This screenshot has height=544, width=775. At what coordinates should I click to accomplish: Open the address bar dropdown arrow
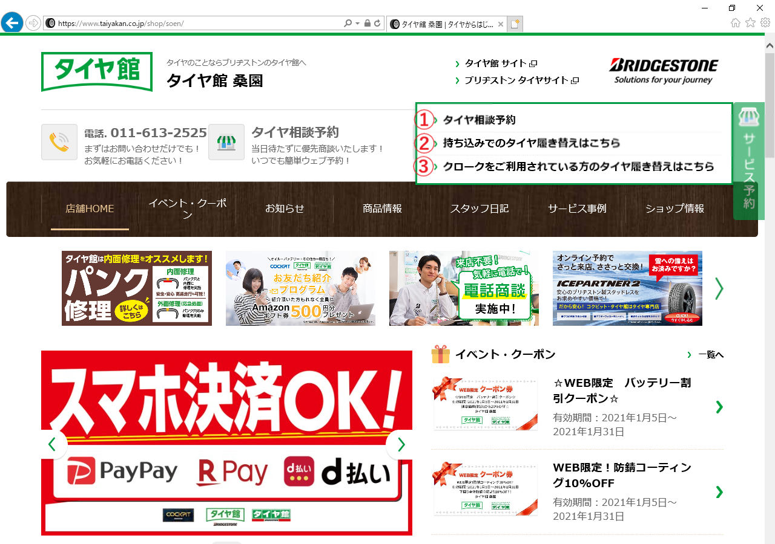357,24
